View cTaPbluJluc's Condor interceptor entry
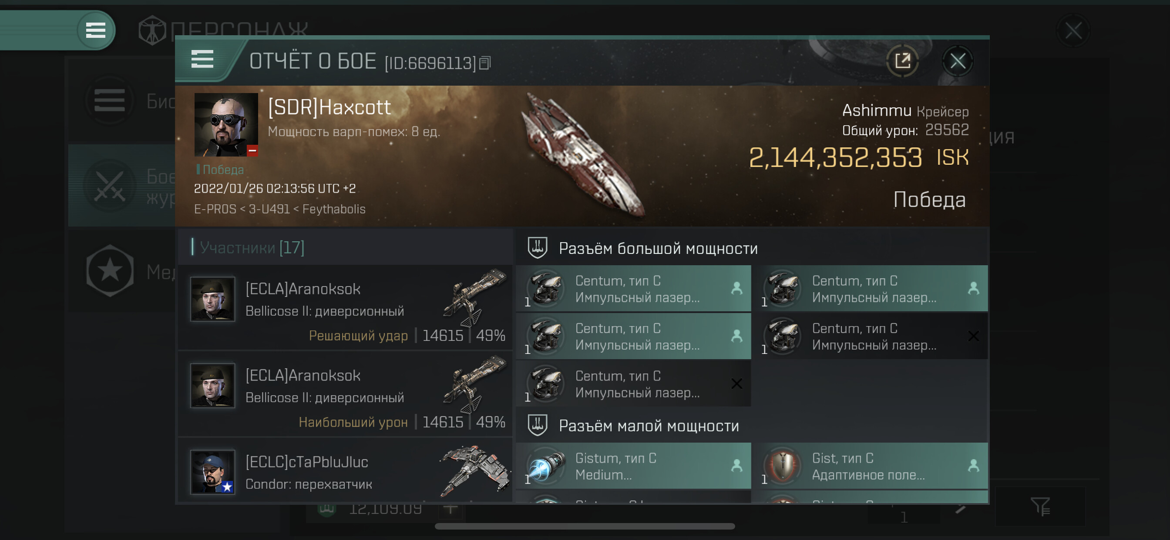Image resolution: width=1170 pixels, height=540 pixels. 345,471
